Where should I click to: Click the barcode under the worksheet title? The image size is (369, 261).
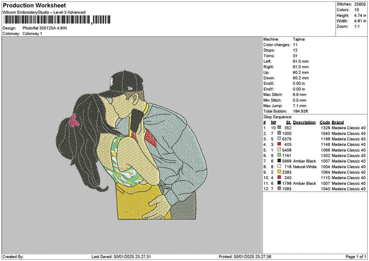57,20
